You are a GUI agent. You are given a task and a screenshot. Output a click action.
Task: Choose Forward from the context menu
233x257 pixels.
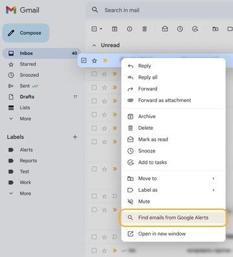(x=173, y=88)
